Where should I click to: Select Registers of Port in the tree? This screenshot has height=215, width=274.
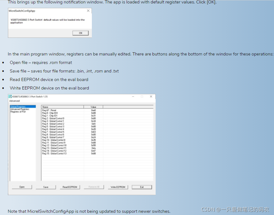(18, 112)
